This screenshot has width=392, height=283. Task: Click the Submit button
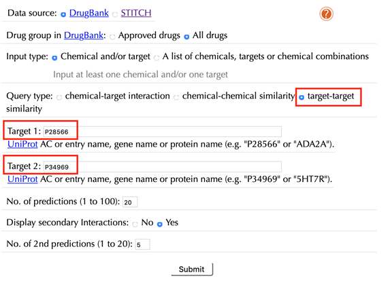coord(192,269)
